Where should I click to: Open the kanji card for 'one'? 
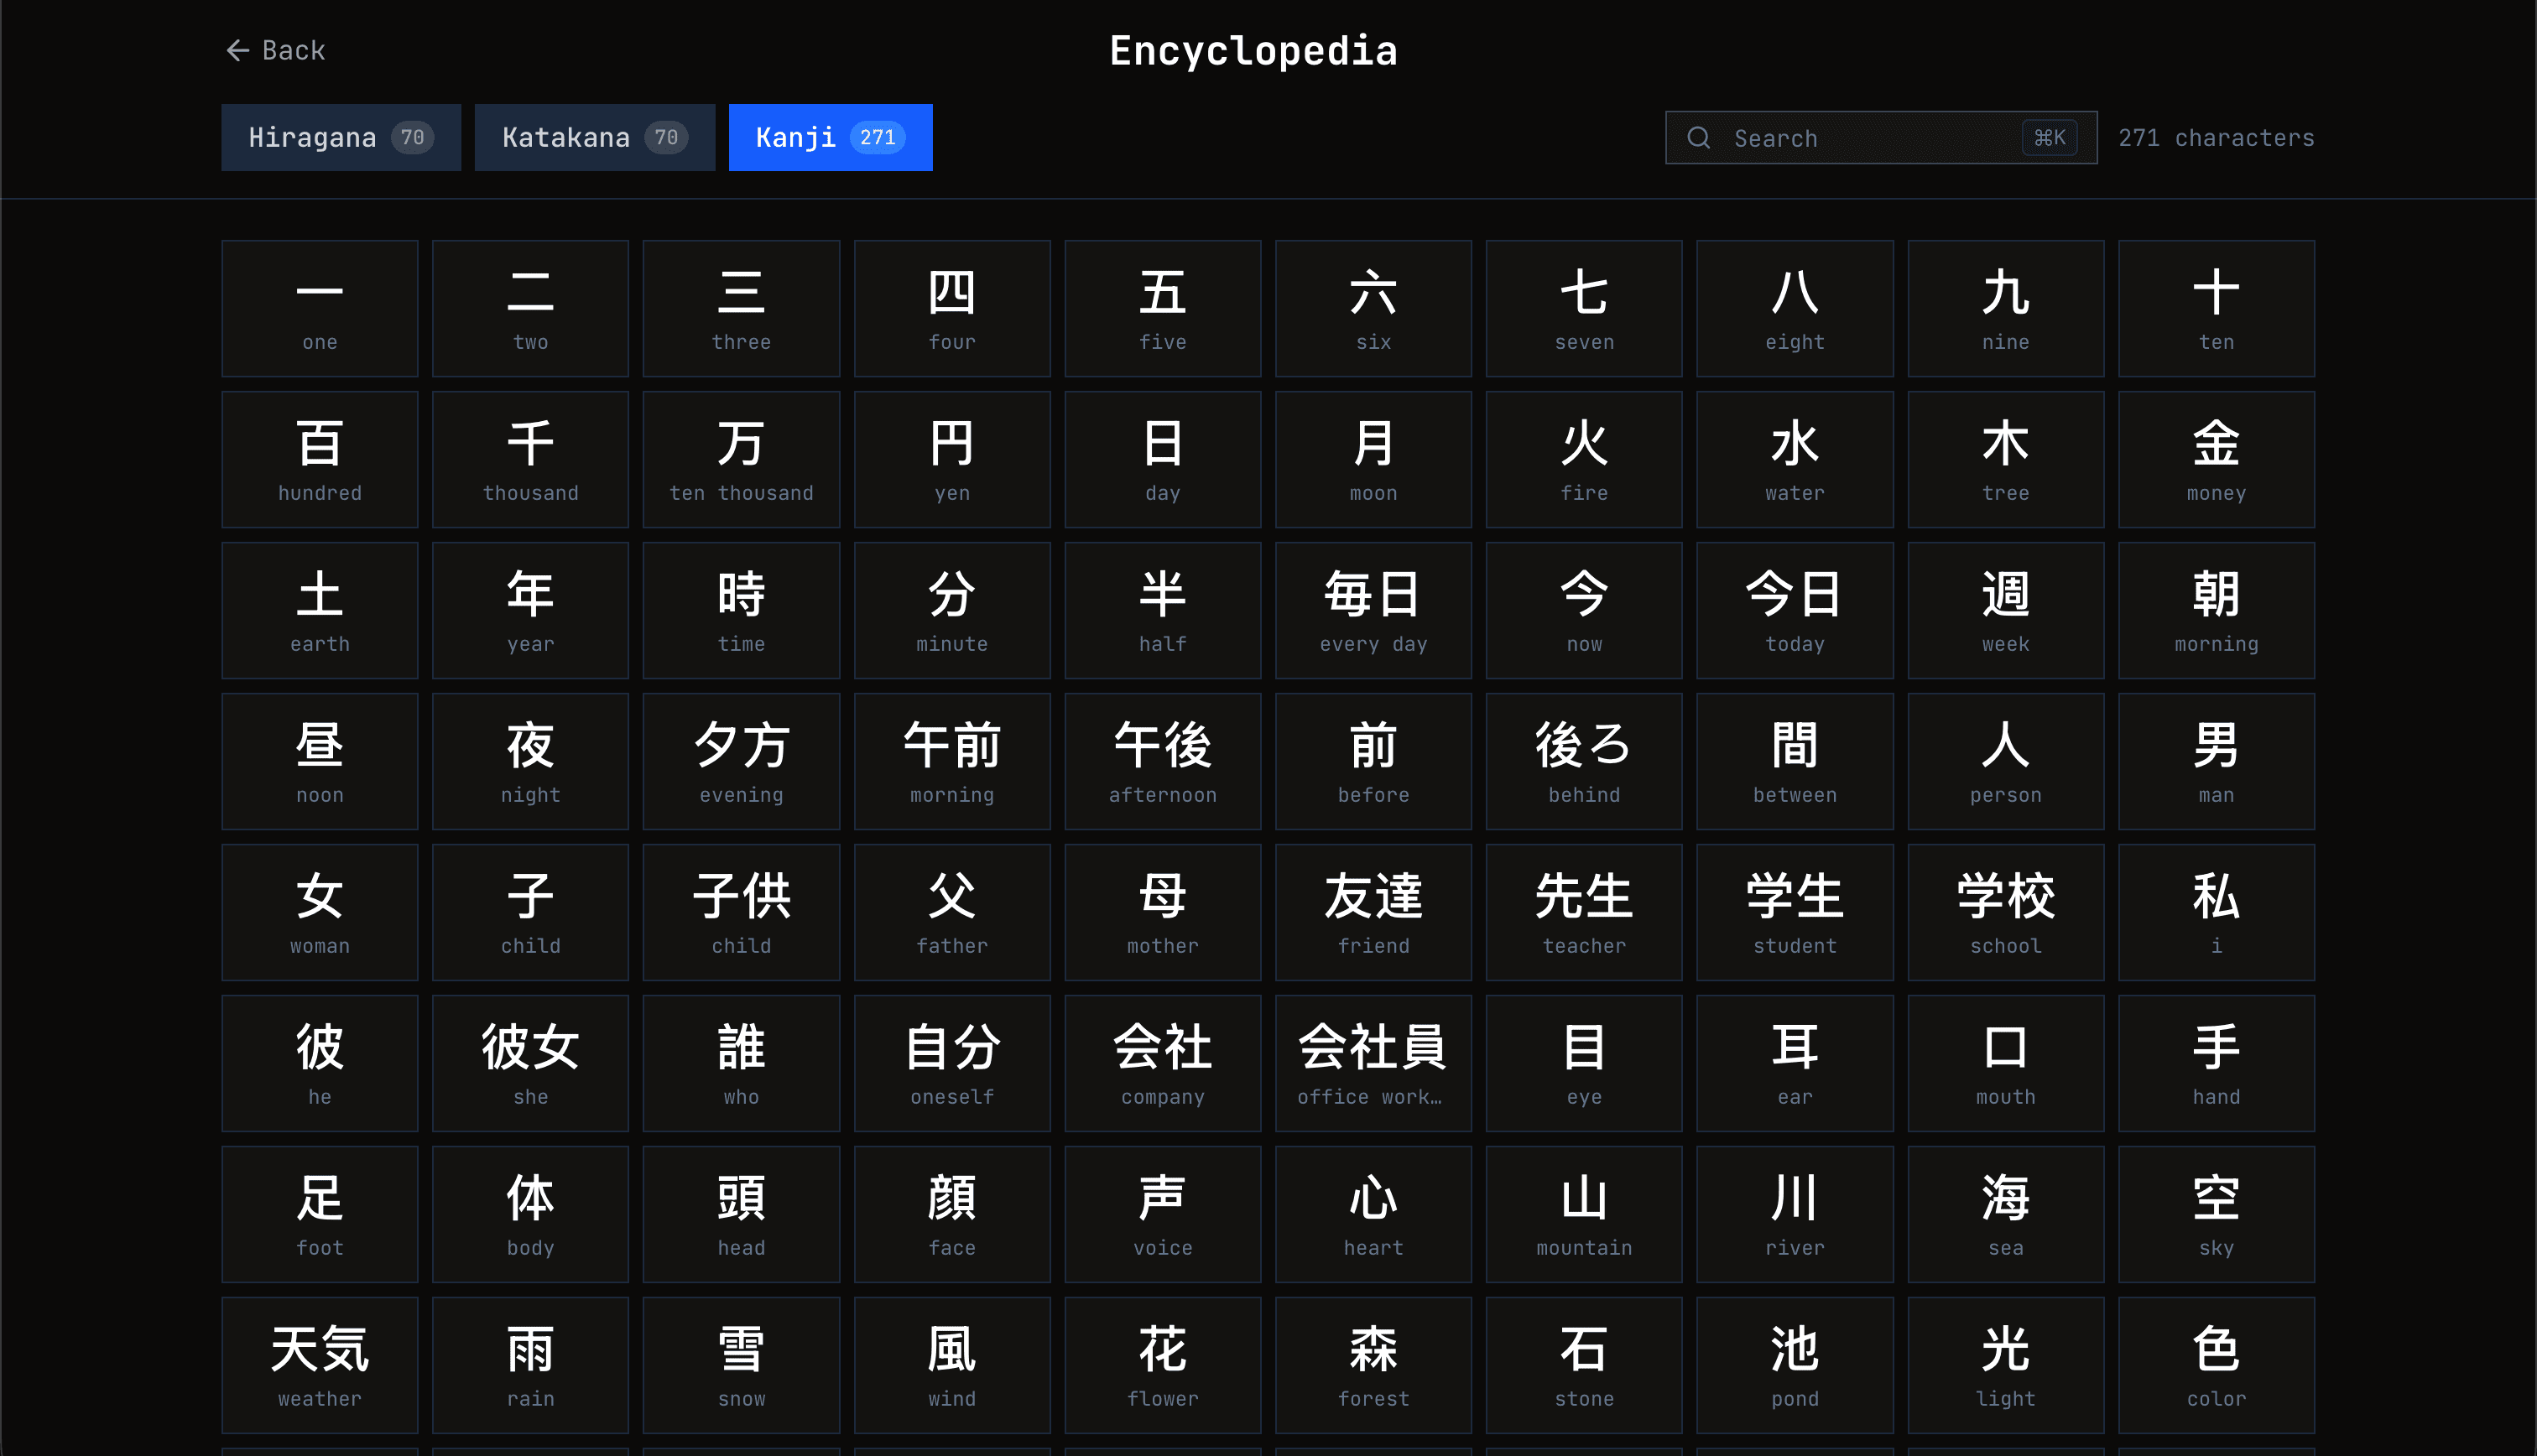[319, 308]
